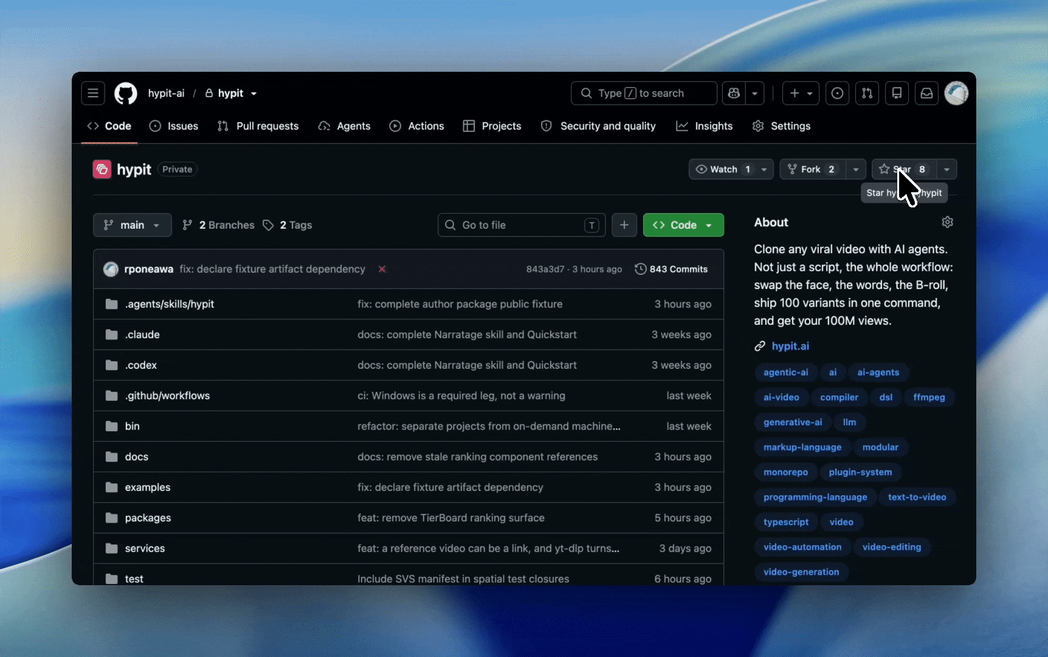1048x657 pixels.
Task: Expand the Copilot dropdown arrow
Action: (754, 93)
